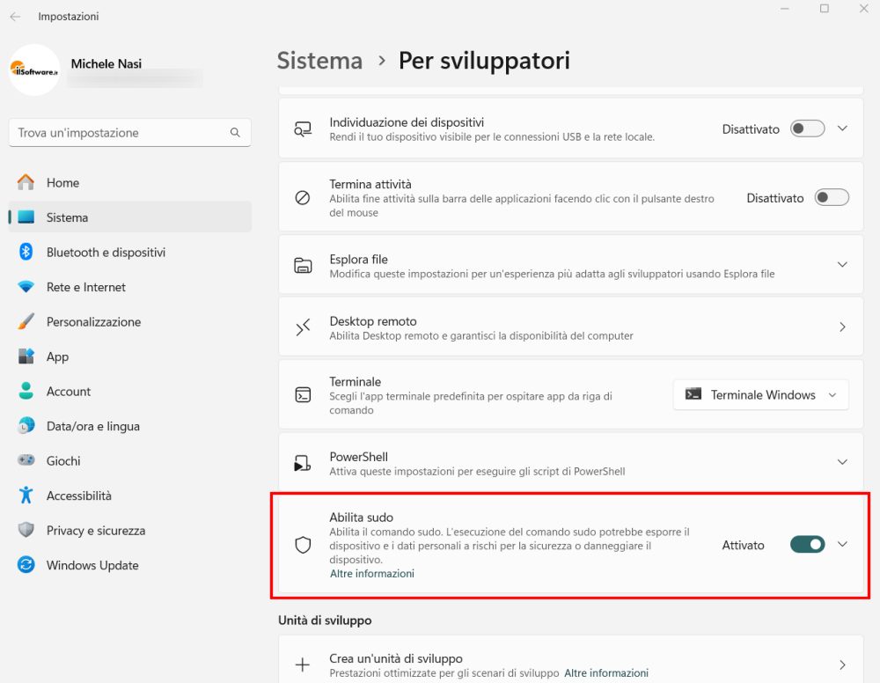880x683 pixels.
Task: Disable the Abilita sudo toggle
Action: coord(807,545)
